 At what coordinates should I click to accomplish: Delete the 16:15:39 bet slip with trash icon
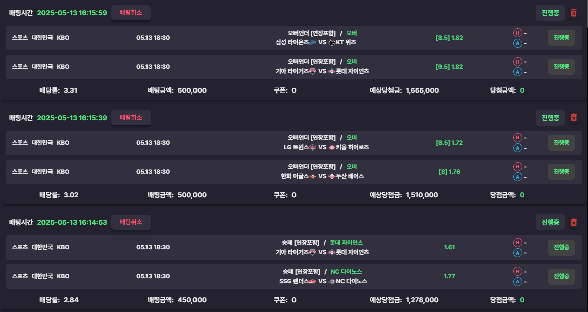point(573,117)
